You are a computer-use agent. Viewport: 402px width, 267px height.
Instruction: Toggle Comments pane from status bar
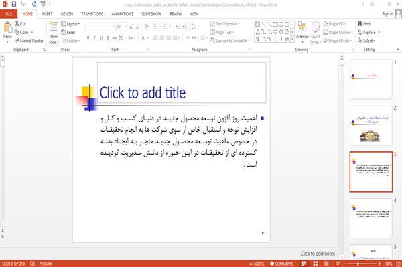[x=281, y=264]
